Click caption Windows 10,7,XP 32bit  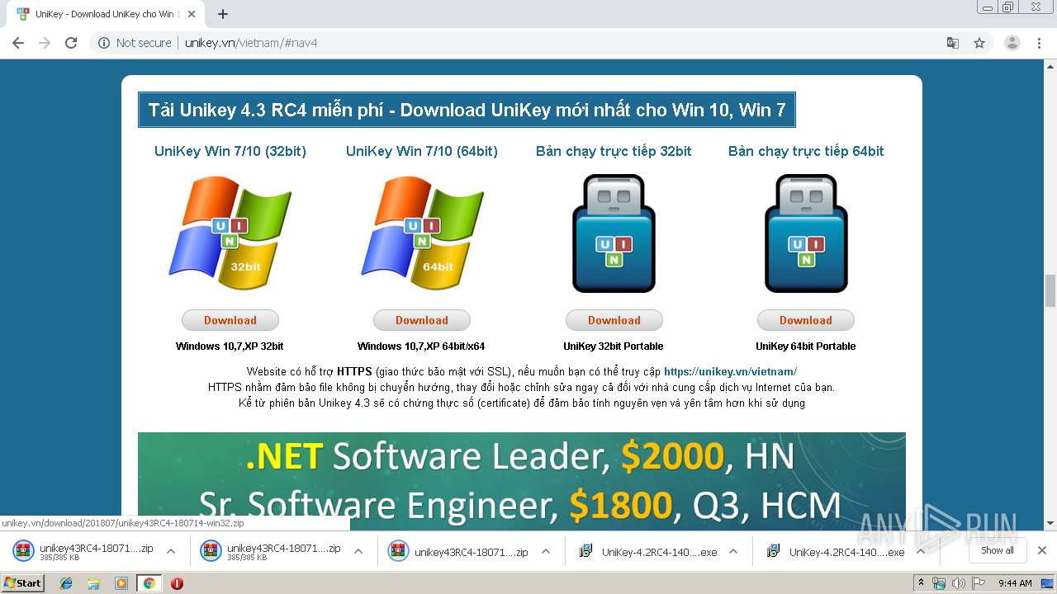tap(230, 346)
